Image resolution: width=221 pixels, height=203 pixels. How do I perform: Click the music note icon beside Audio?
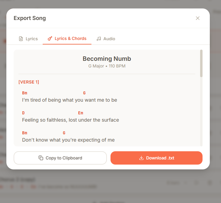coord(99,39)
